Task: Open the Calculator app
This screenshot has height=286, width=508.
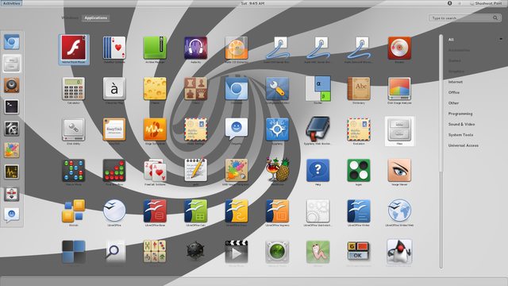Action: click(74, 88)
